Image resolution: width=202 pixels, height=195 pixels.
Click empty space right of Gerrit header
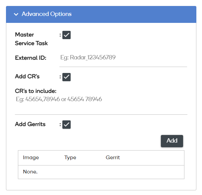(x=153, y=158)
